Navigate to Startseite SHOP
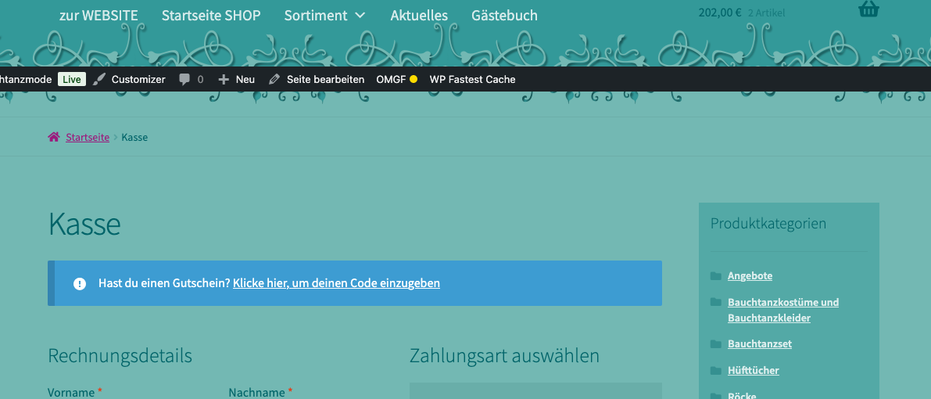This screenshot has height=399, width=931. [211, 15]
